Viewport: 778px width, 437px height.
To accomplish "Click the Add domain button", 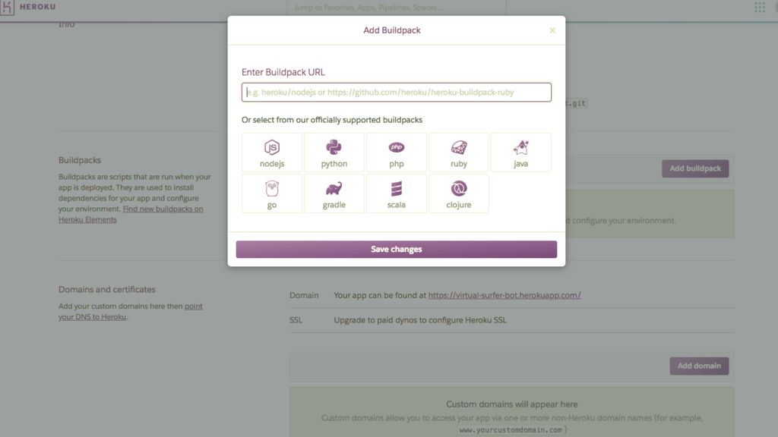I will pyautogui.click(x=699, y=366).
